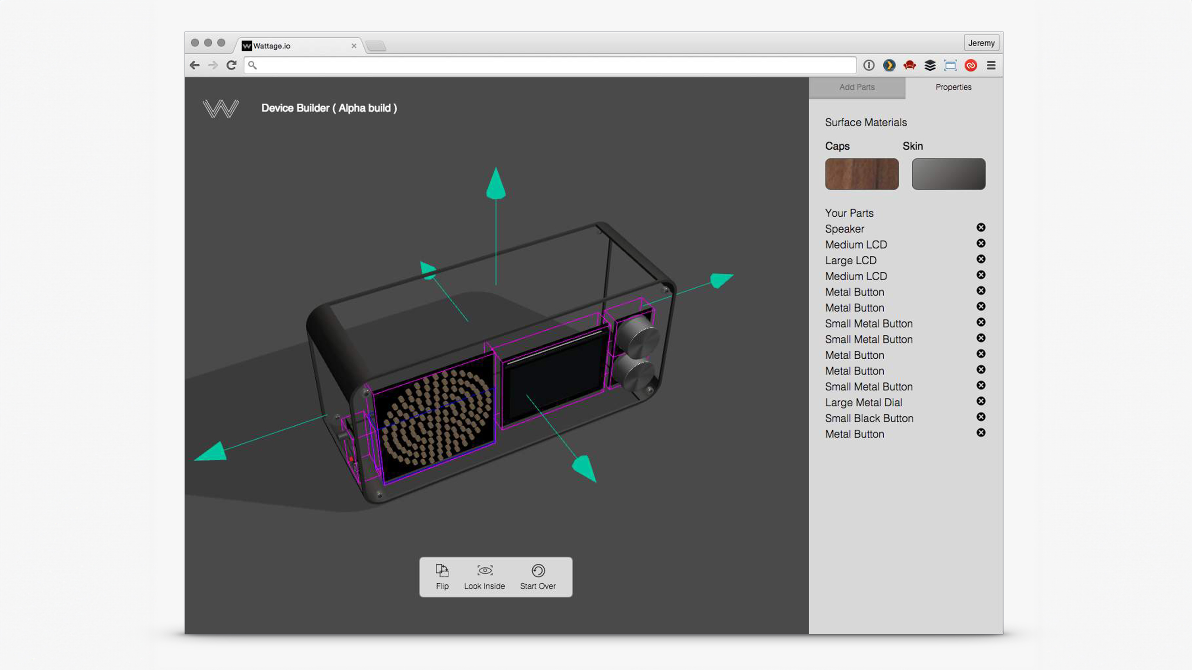Remove the Large Metal Dial part

(981, 401)
